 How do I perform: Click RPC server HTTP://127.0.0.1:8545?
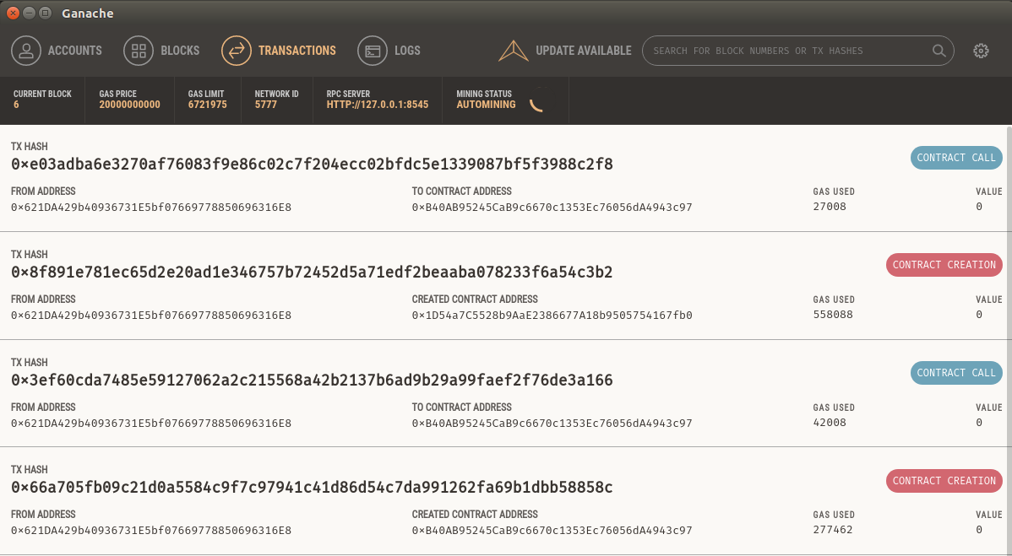[x=378, y=105]
